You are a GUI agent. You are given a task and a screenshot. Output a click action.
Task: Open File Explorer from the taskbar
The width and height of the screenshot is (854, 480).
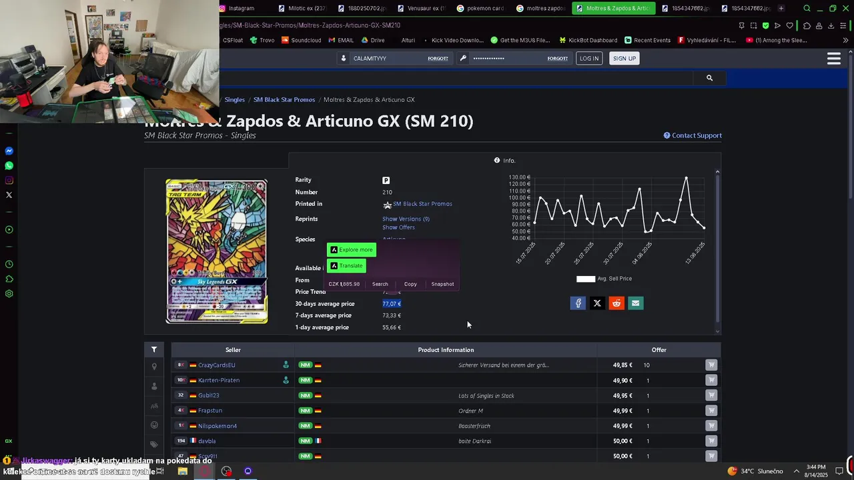pos(183,471)
